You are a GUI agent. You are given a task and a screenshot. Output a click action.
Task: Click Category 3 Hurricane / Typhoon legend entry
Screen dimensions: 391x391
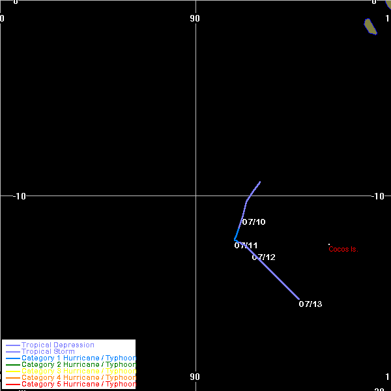(78, 371)
